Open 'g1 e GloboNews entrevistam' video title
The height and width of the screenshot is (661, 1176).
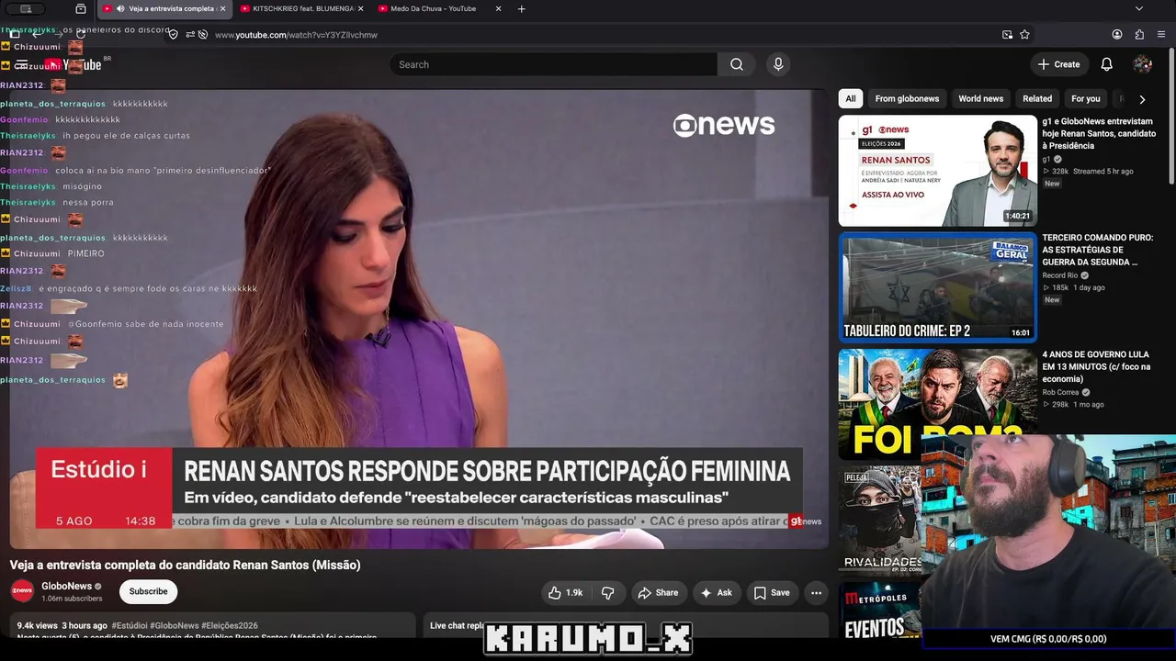pyautogui.click(x=1099, y=133)
